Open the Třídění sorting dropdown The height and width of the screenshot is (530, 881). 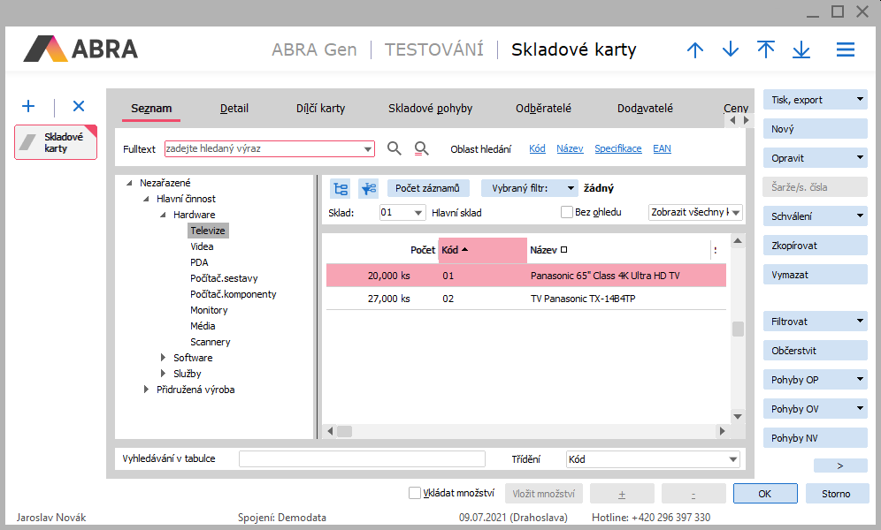[x=733, y=459]
